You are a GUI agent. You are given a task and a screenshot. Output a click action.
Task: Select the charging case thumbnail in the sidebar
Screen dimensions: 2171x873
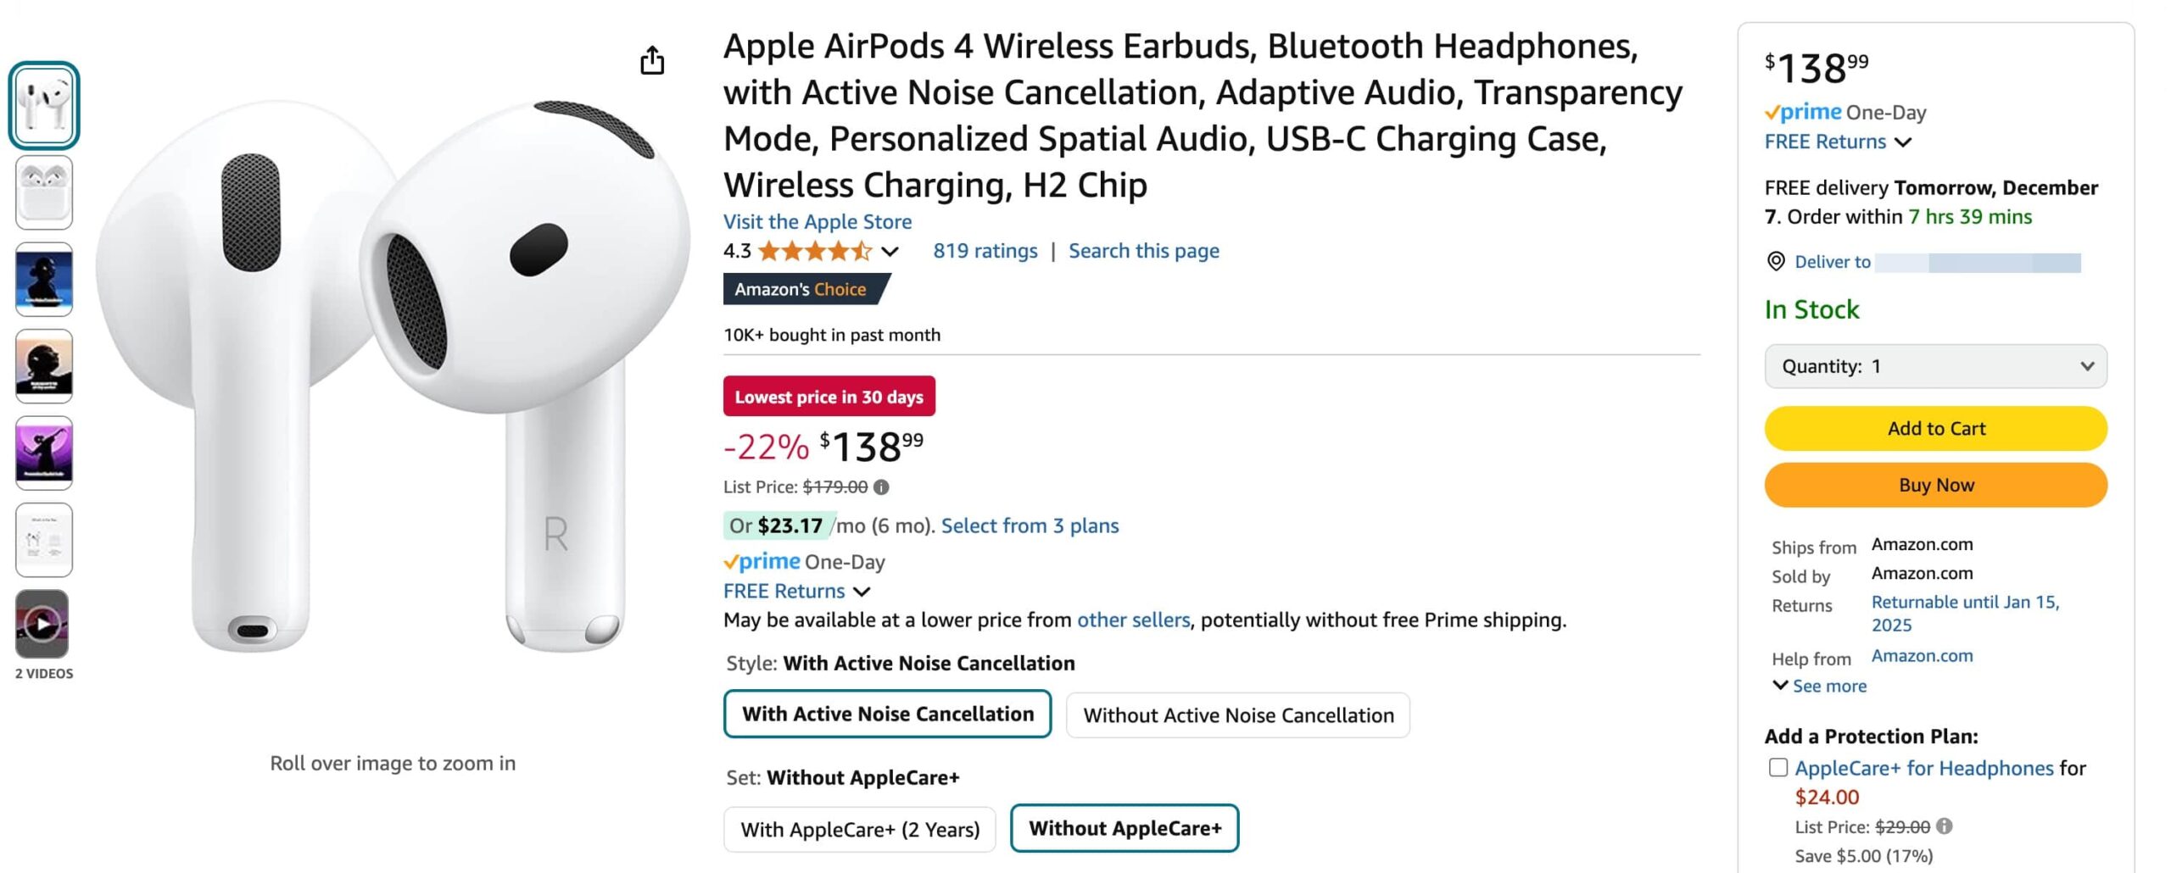click(x=43, y=193)
